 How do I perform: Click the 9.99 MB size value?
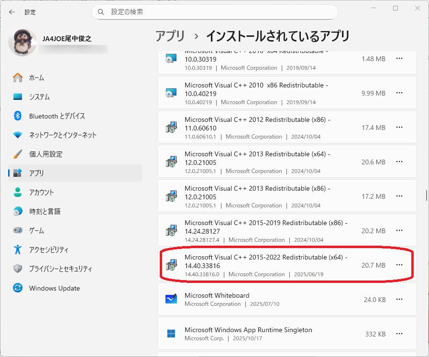click(373, 93)
